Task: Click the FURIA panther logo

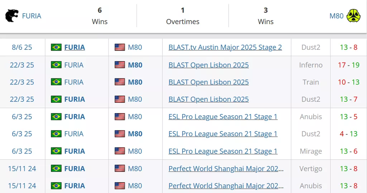Action: (12, 16)
